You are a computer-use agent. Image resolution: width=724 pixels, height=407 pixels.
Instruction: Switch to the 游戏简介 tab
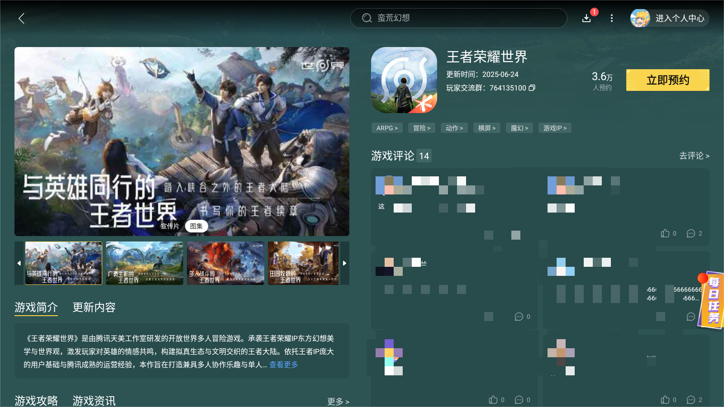[x=36, y=308]
